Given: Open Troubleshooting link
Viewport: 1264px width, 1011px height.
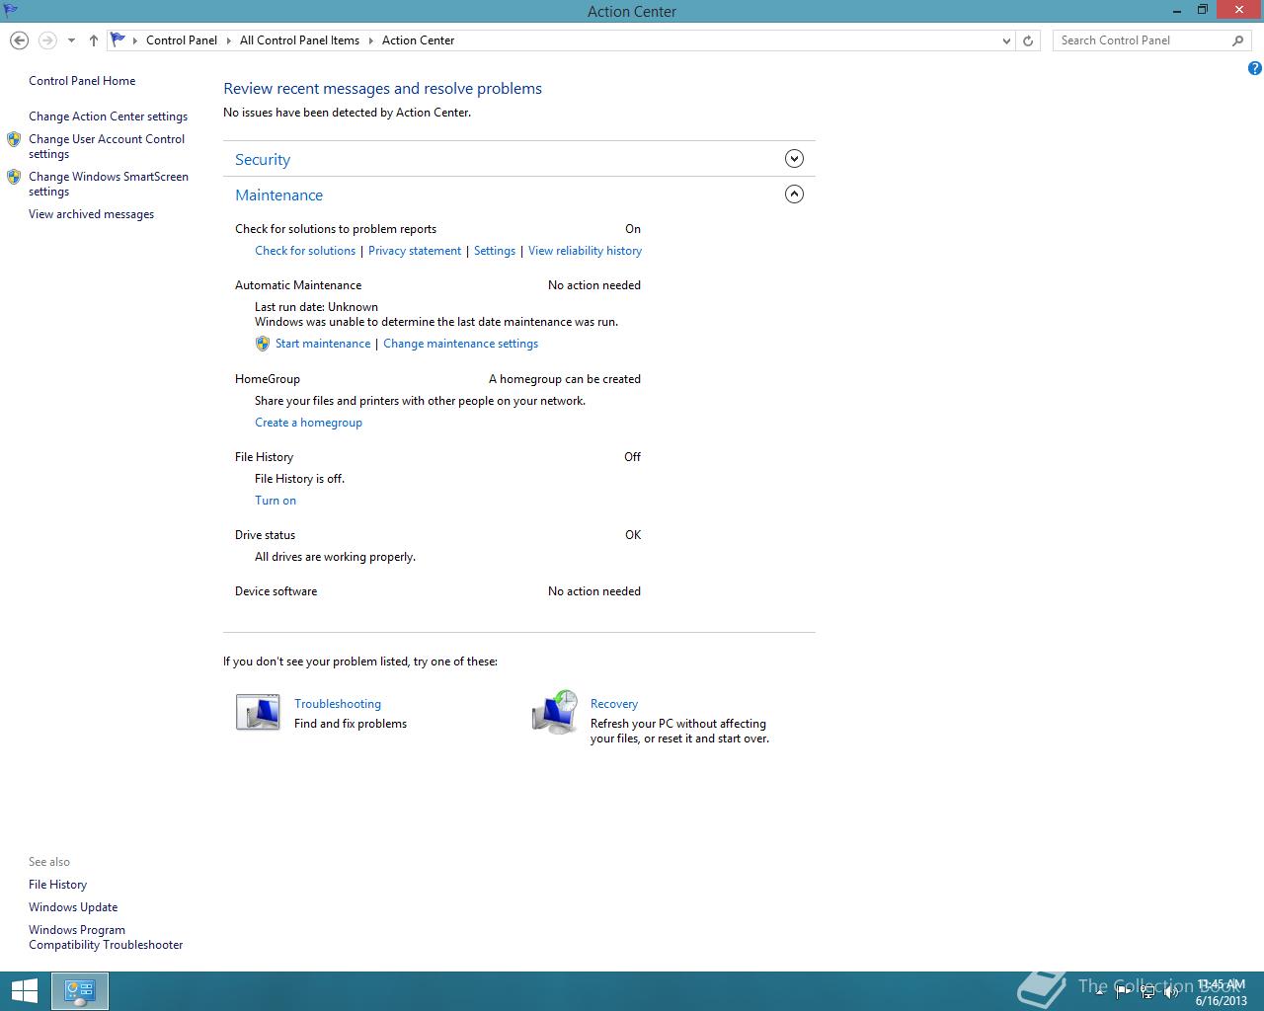Looking at the screenshot, I should [x=338, y=704].
